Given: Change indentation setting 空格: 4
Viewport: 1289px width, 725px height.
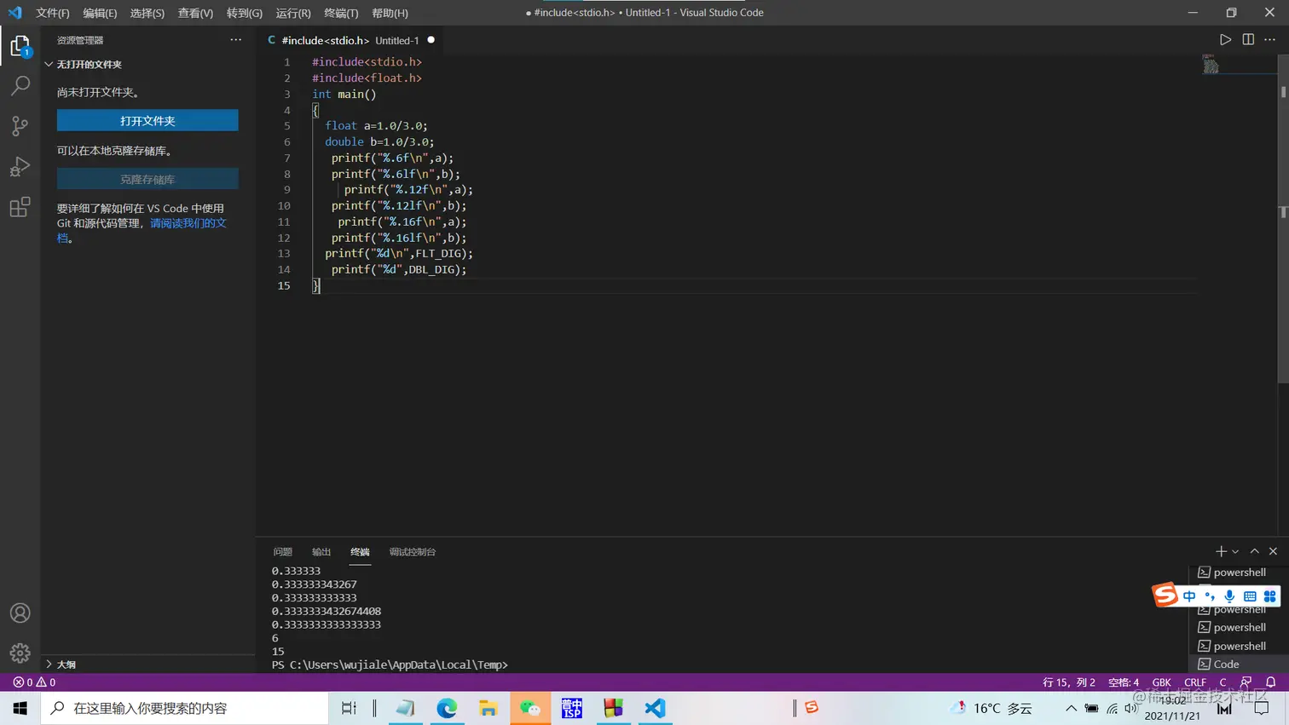Looking at the screenshot, I should click(x=1124, y=682).
